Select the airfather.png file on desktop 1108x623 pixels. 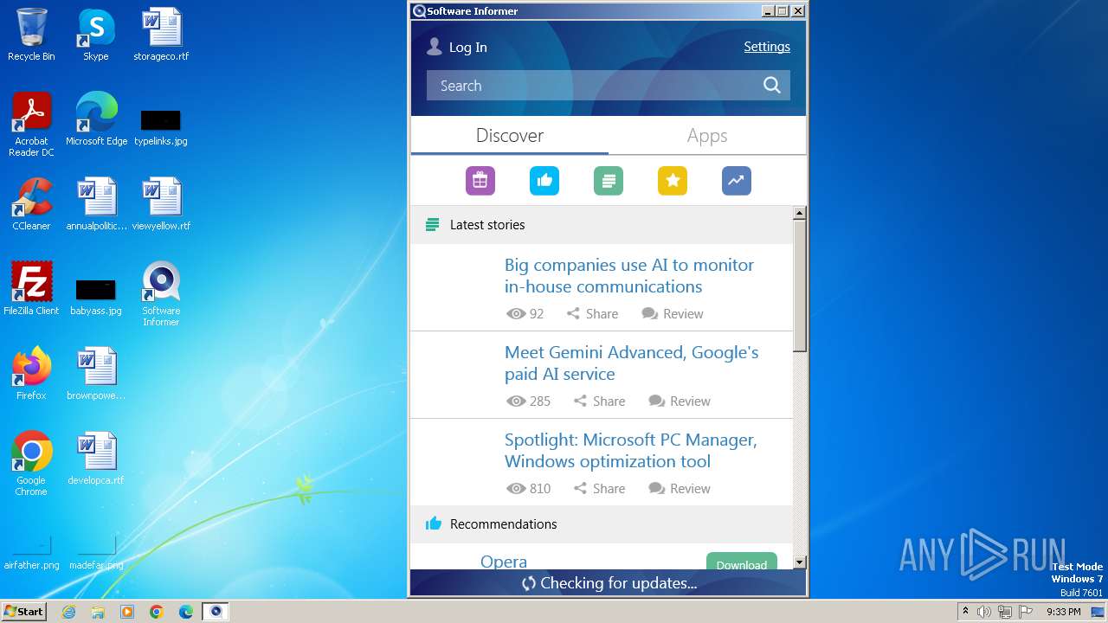[x=31, y=554]
